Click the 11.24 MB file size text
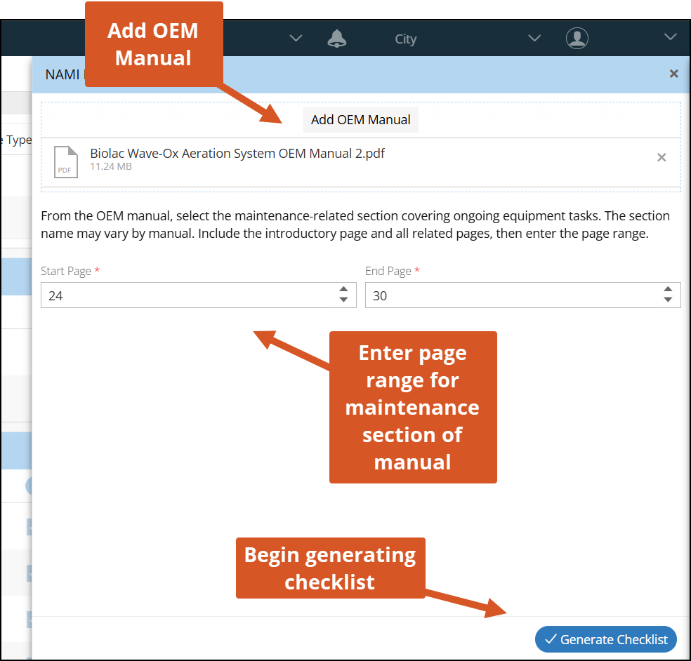Viewport: 691px width, 661px height. point(111,167)
